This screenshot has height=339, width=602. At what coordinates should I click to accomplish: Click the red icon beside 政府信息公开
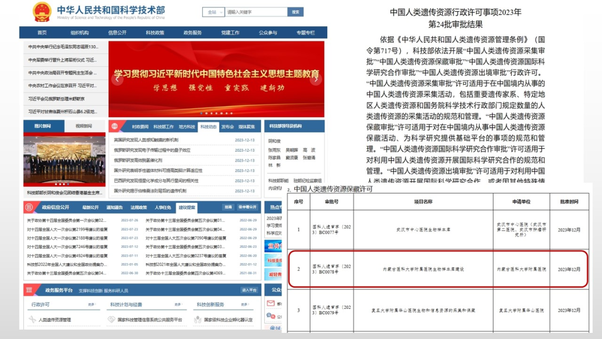click(x=29, y=207)
